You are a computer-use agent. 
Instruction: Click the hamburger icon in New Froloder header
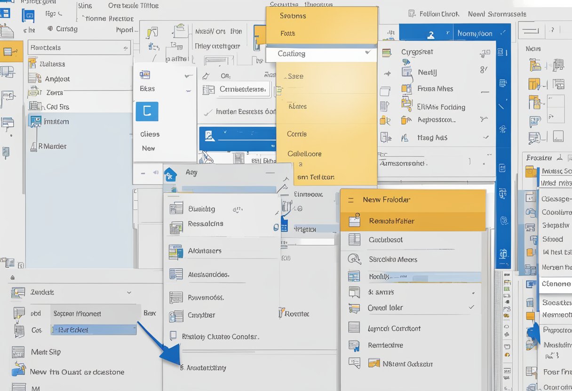[350, 200]
